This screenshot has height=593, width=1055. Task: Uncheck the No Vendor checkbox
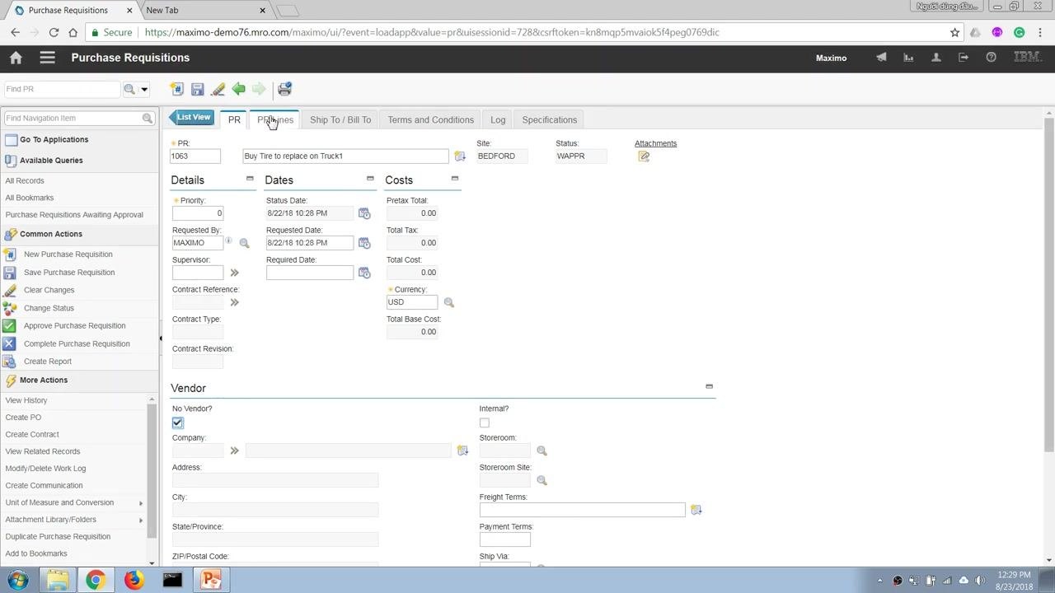pyautogui.click(x=178, y=423)
